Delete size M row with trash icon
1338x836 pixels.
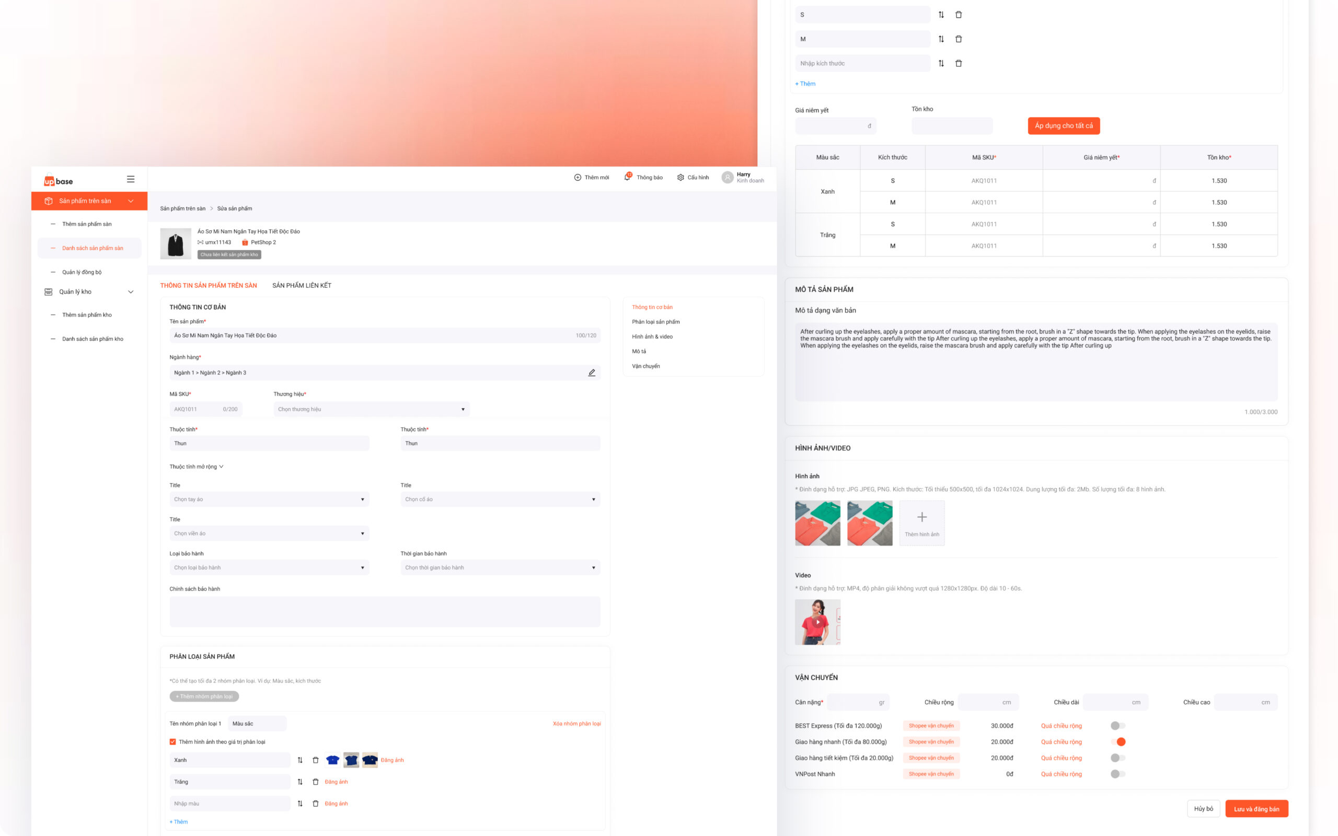pyautogui.click(x=959, y=39)
